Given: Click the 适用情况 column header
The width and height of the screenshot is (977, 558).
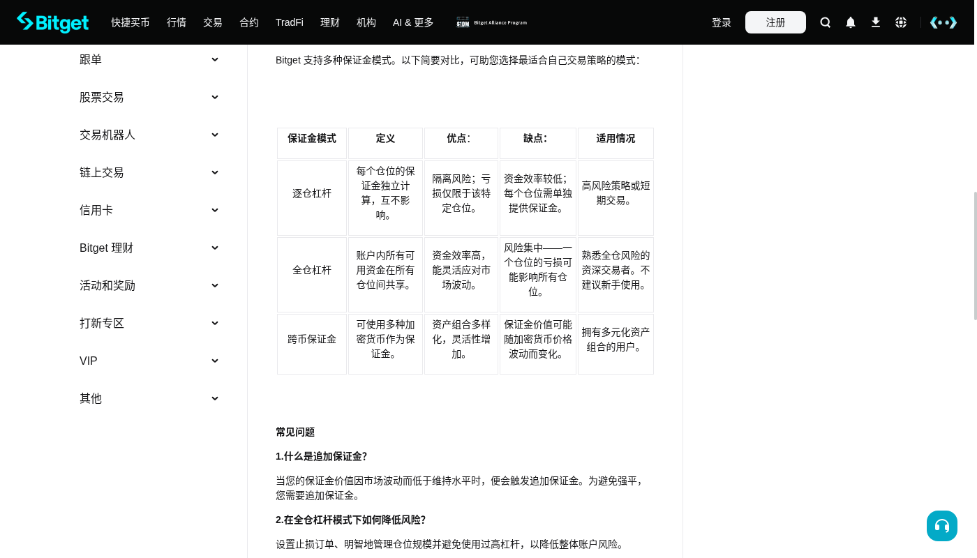Looking at the screenshot, I should click(616, 143).
